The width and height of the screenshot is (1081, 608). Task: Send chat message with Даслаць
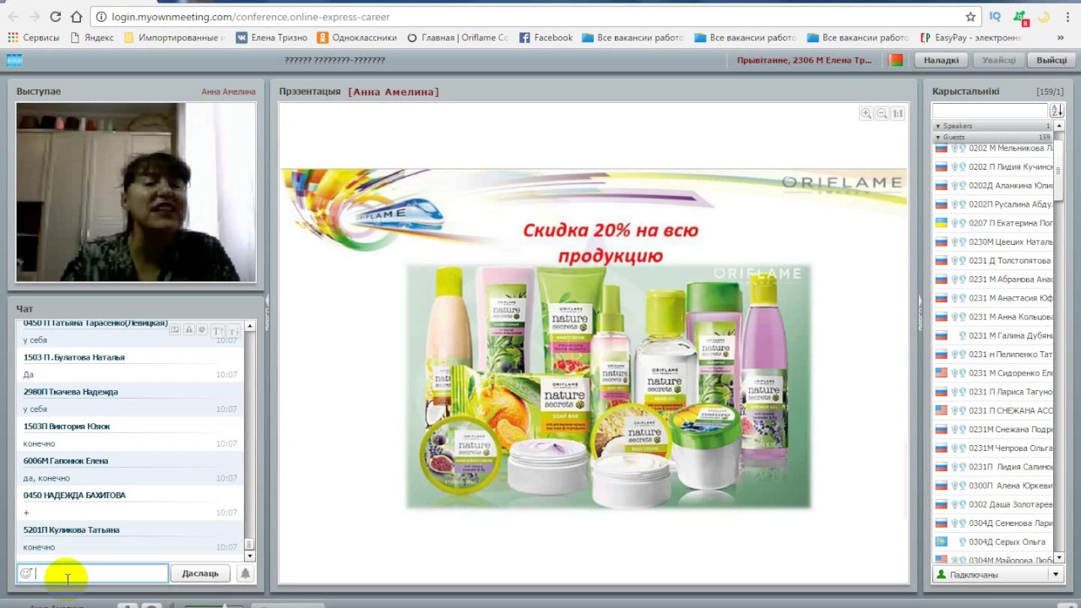(200, 573)
